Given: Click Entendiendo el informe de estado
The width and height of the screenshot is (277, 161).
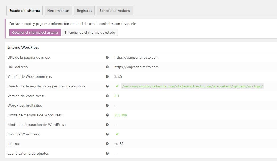Looking at the screenshot, I should point(90,32).
